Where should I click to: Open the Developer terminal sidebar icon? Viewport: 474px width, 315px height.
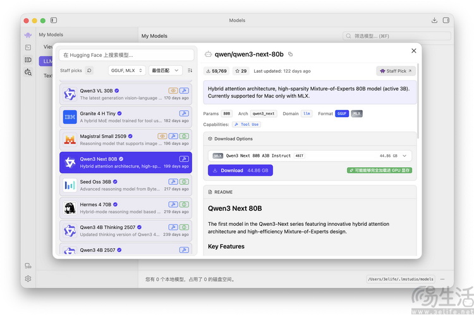tap(28, 47)
